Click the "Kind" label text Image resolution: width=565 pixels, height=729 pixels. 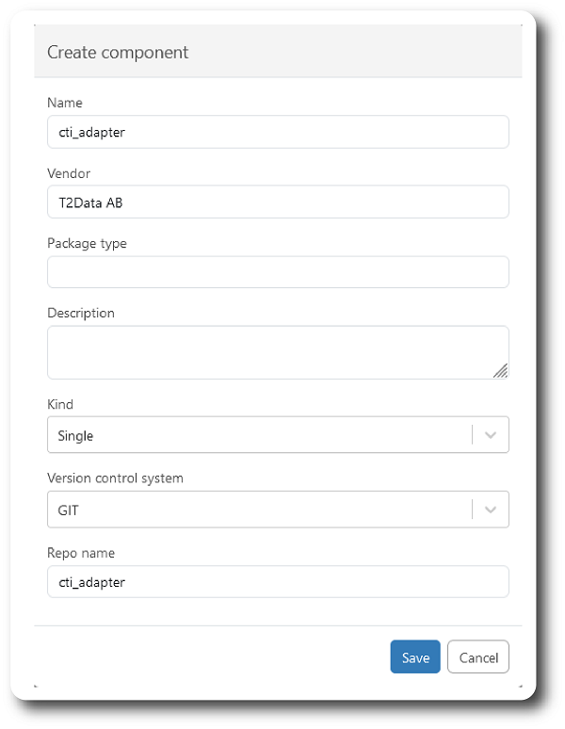[60, 404]
